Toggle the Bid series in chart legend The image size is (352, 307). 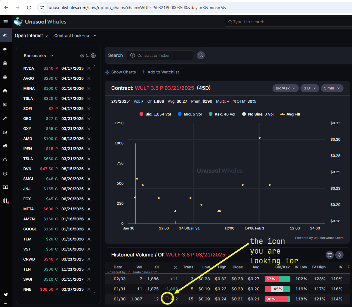(155, 114)
